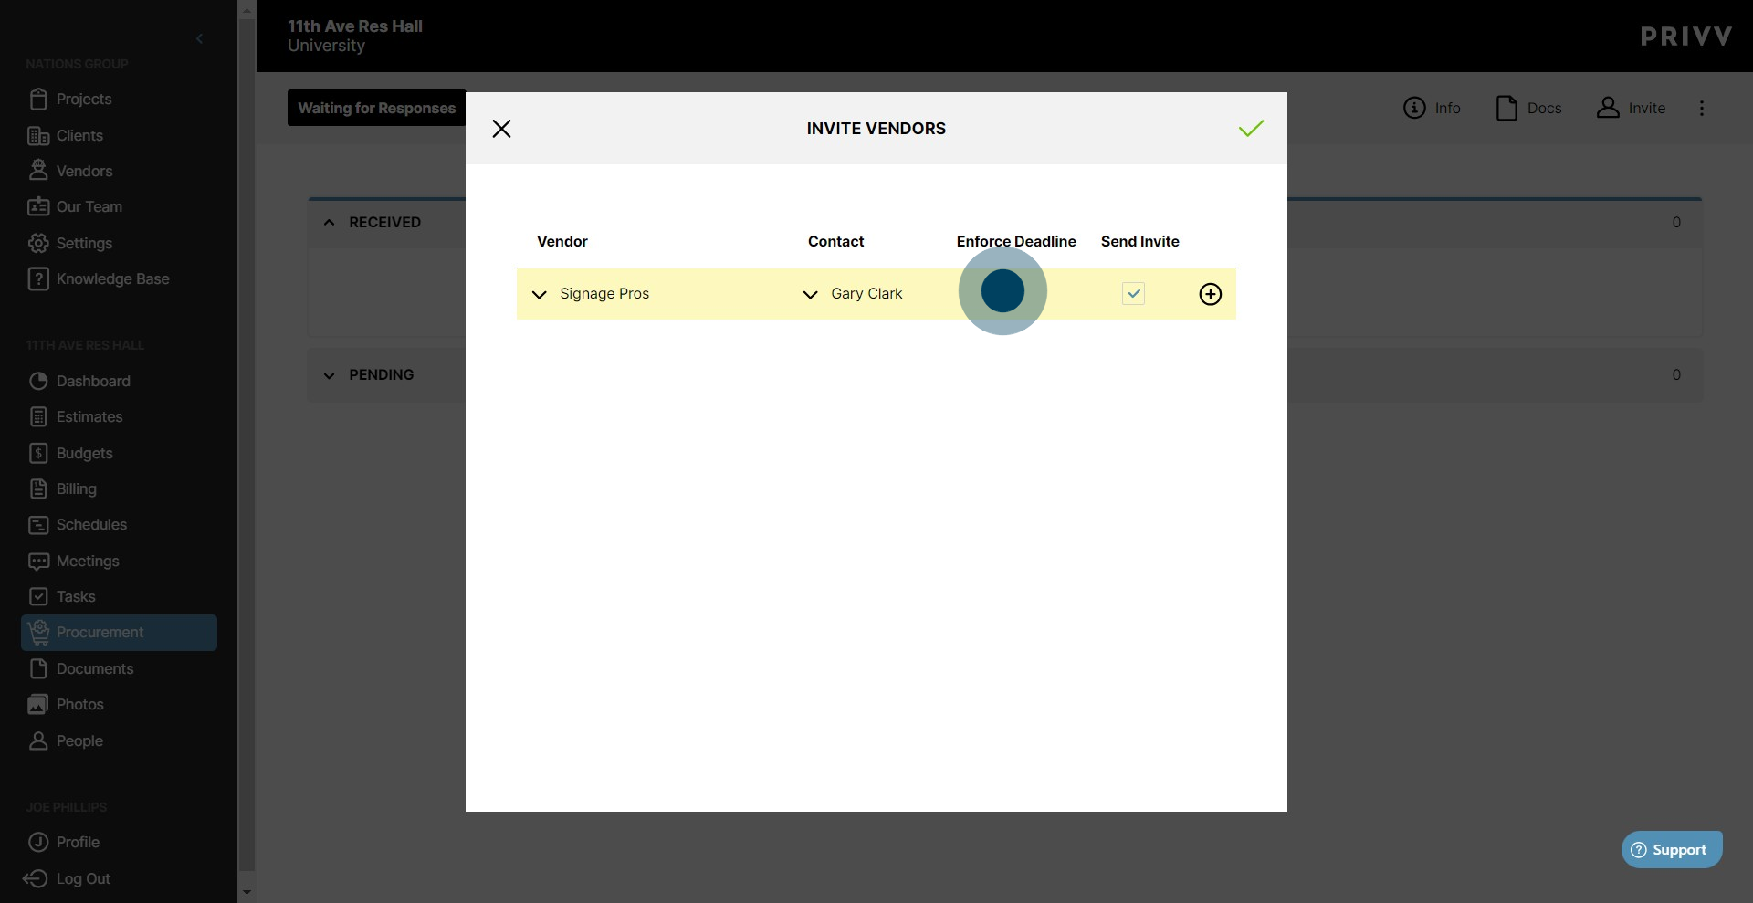This screenshot has height=903, width=1753.
Task: Click the Meetings chat icon
Action: pos(38,561)
